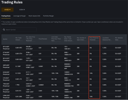This screenshot has width=128, height=100.
Task: Open the Multi-Assets Info tab
Action: [34, 16]
